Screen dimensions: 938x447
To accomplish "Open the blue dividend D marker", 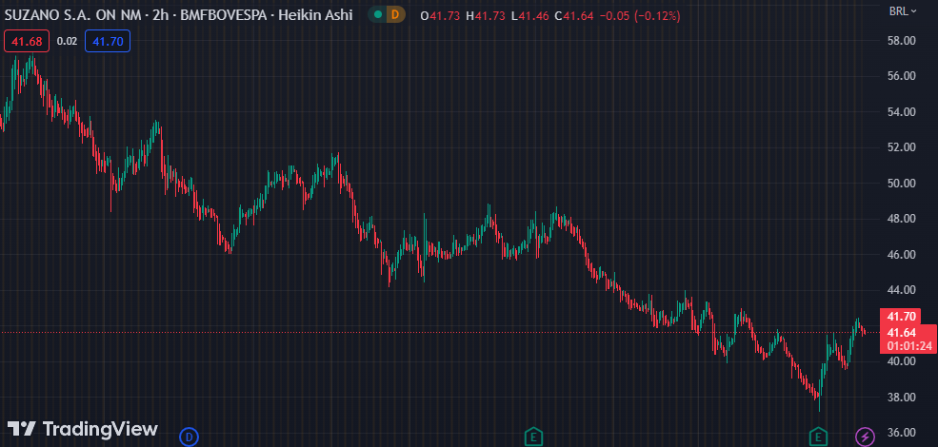I will (x=190, y=437).
